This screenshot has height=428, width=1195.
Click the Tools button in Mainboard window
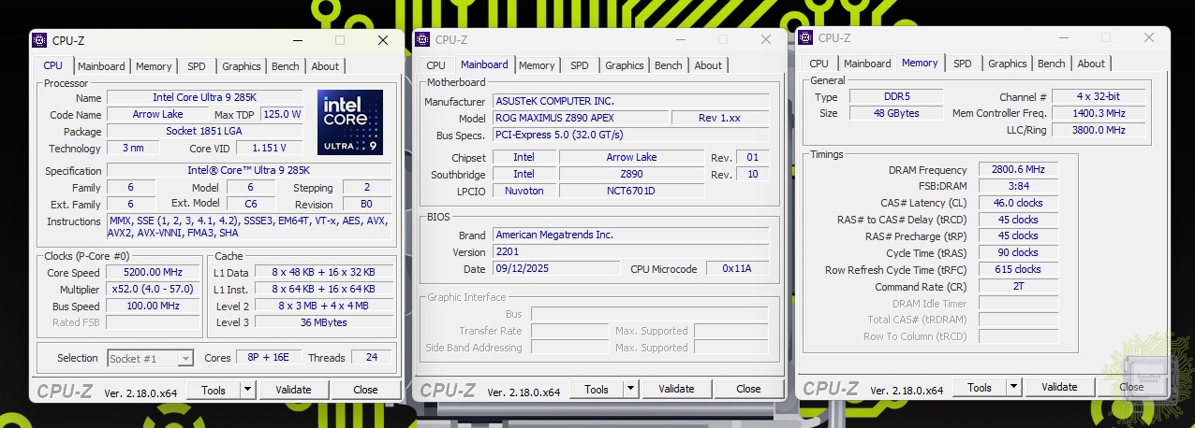coord(596,389)
